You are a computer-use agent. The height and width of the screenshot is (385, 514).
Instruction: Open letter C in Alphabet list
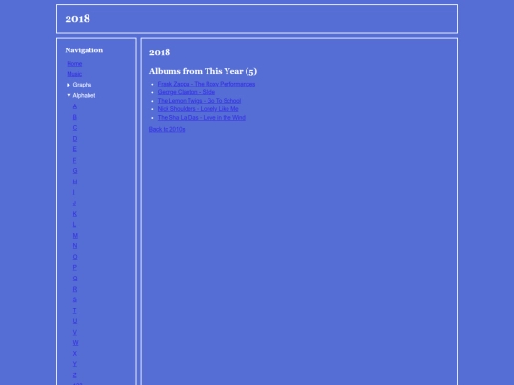click(75, 127)
